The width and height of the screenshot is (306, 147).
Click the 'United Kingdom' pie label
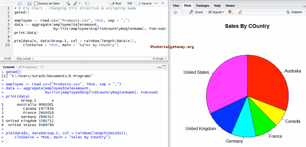point(201,129)
